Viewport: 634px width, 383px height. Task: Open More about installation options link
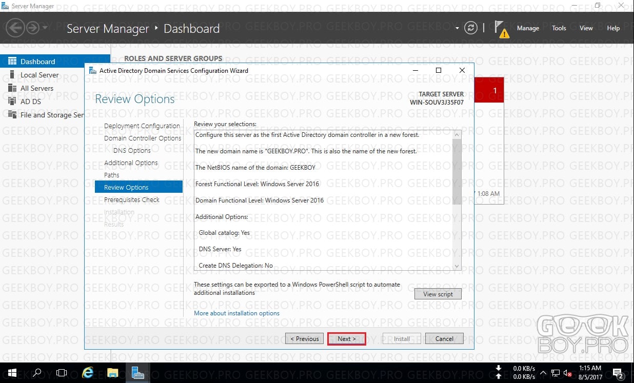tap(236, 313)
